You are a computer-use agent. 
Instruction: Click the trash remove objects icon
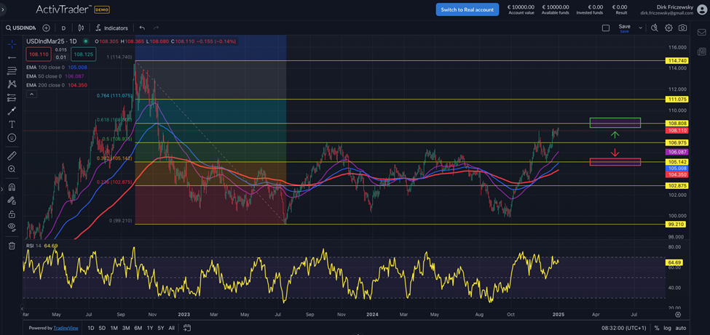(x=12, y=246)
